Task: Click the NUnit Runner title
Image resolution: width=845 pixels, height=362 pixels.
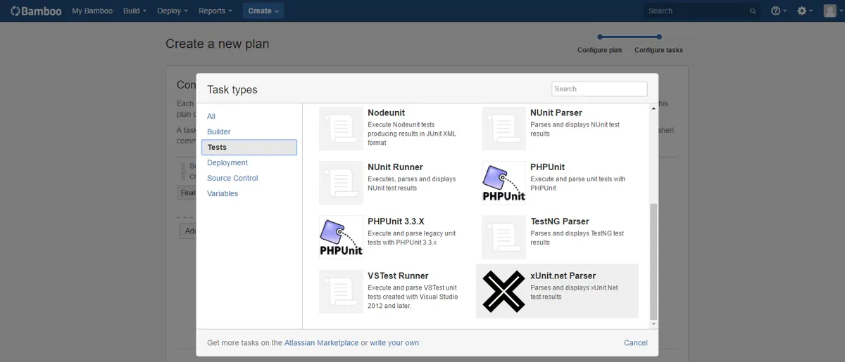Action: click(x=395, y=167)
